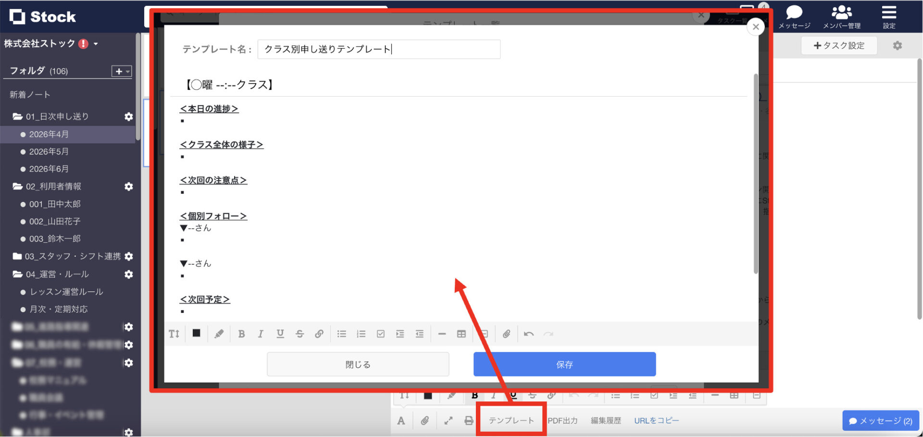
Task: Insert a table with the table icon
Action: tap(461, 334)
